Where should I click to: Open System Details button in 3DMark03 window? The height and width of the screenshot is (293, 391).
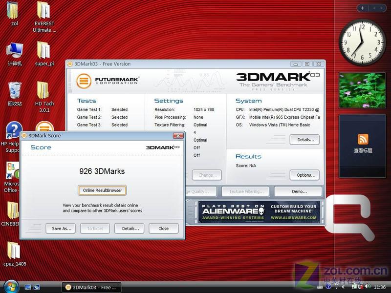click(x=304, y=140)
